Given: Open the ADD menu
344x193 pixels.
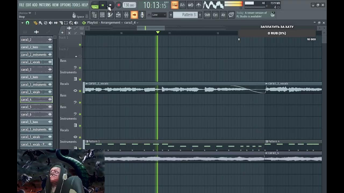Looking at the screenshot, I should [x=35, y=5].
